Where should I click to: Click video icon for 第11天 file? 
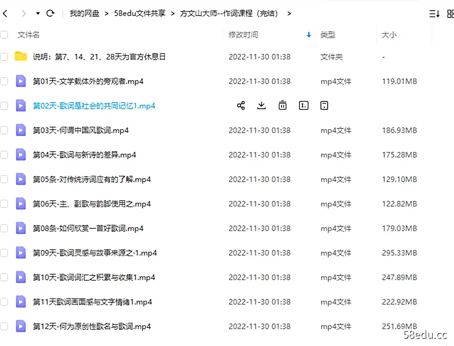pos(20,302)
